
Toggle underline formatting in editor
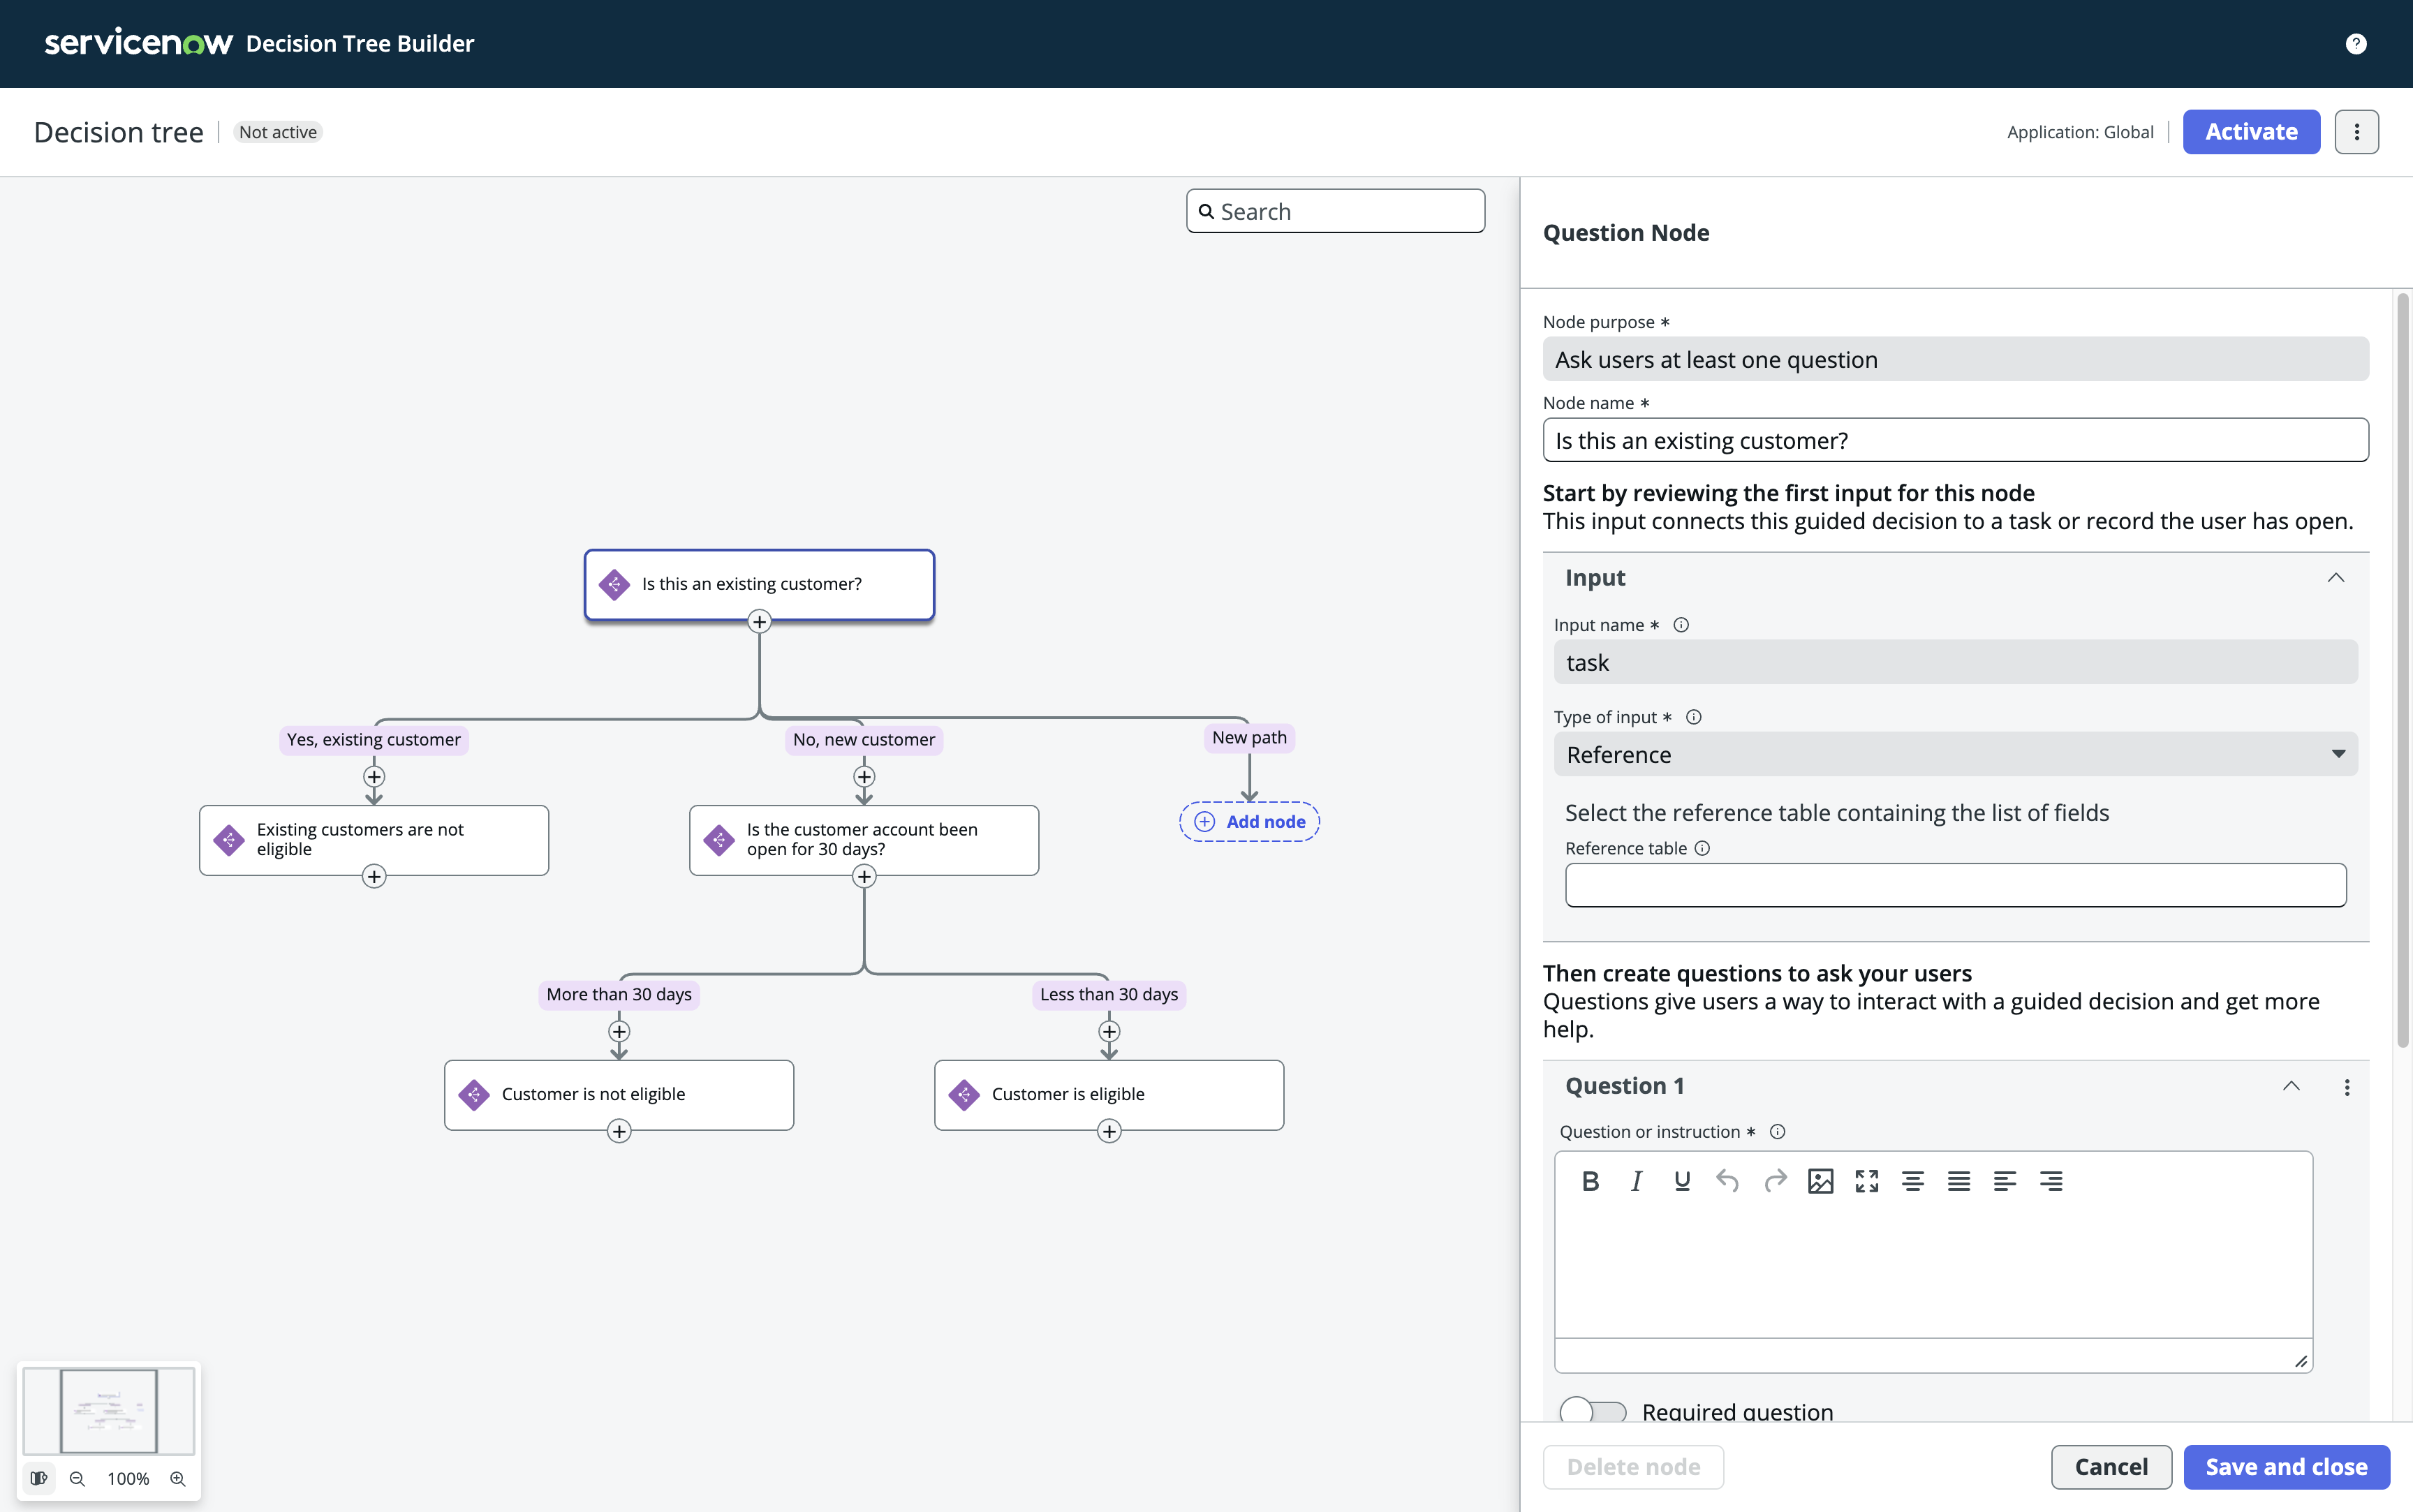[1682, 1181]
